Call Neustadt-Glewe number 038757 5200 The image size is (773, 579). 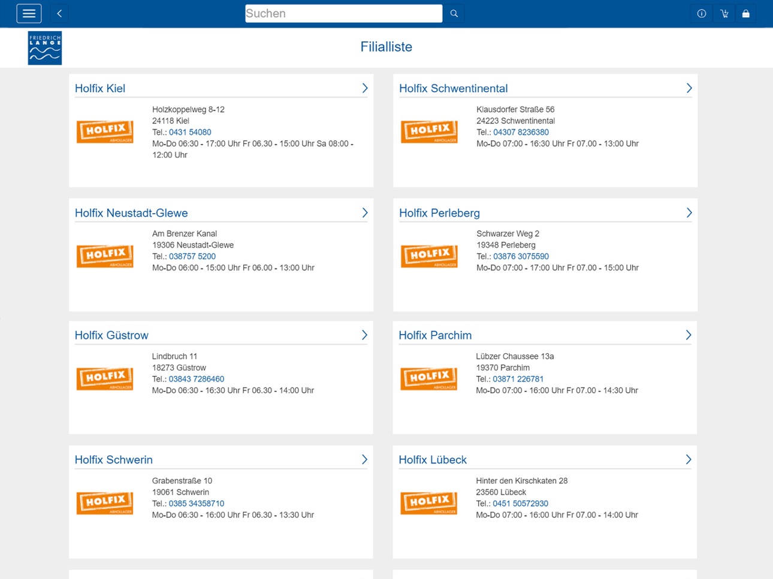click(x=192, y=256)
